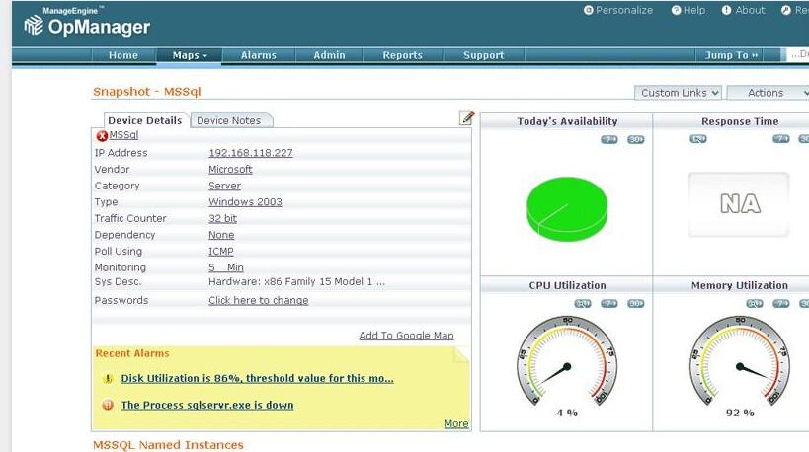The image size is (809, 452).
Task: Open the Alarms tab
Action: (259, 55)
